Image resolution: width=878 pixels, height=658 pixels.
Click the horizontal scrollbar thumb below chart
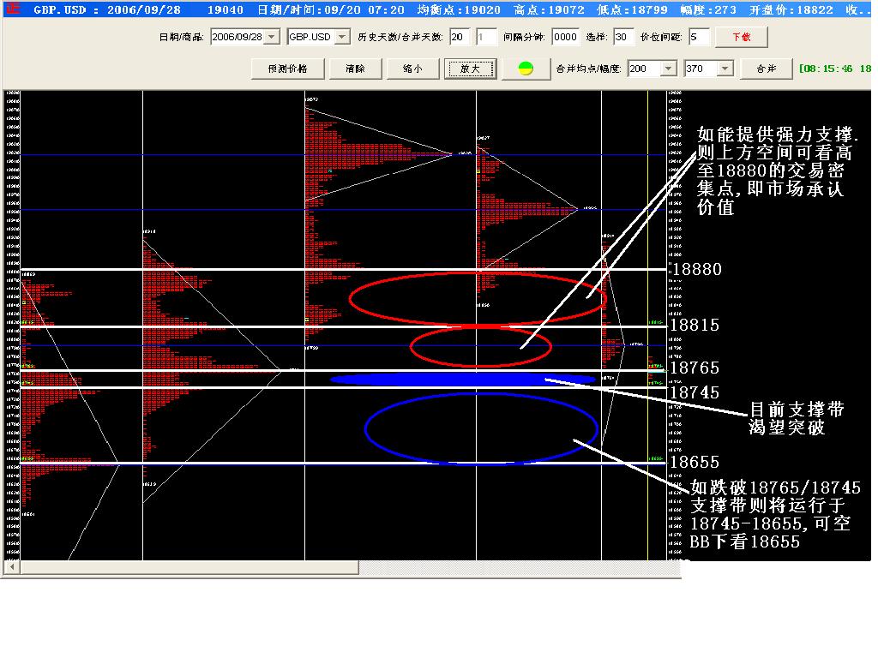point(189,567)
